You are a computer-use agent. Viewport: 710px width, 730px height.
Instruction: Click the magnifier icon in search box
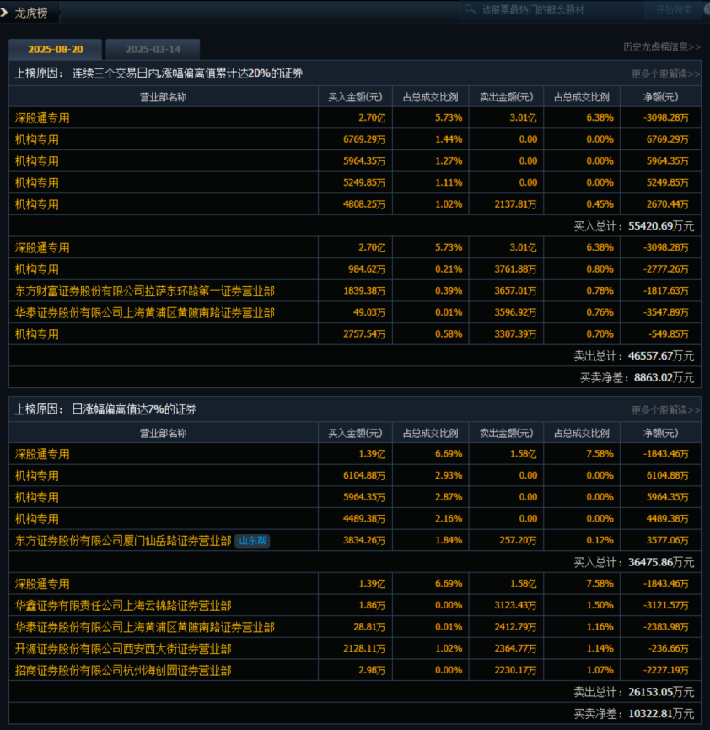point(471,10)
